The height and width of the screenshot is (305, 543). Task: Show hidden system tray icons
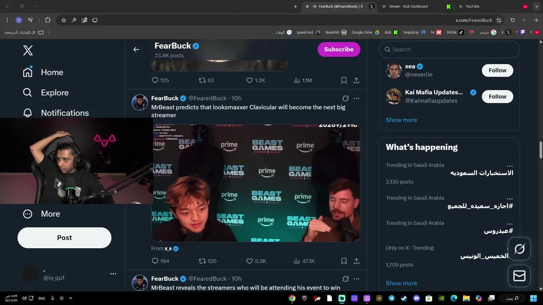(70, 298)
